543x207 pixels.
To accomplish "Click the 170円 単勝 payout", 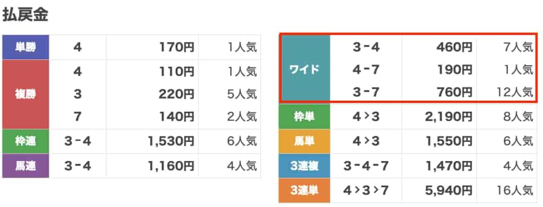I will pyautogui.click(x=177, y=47).
